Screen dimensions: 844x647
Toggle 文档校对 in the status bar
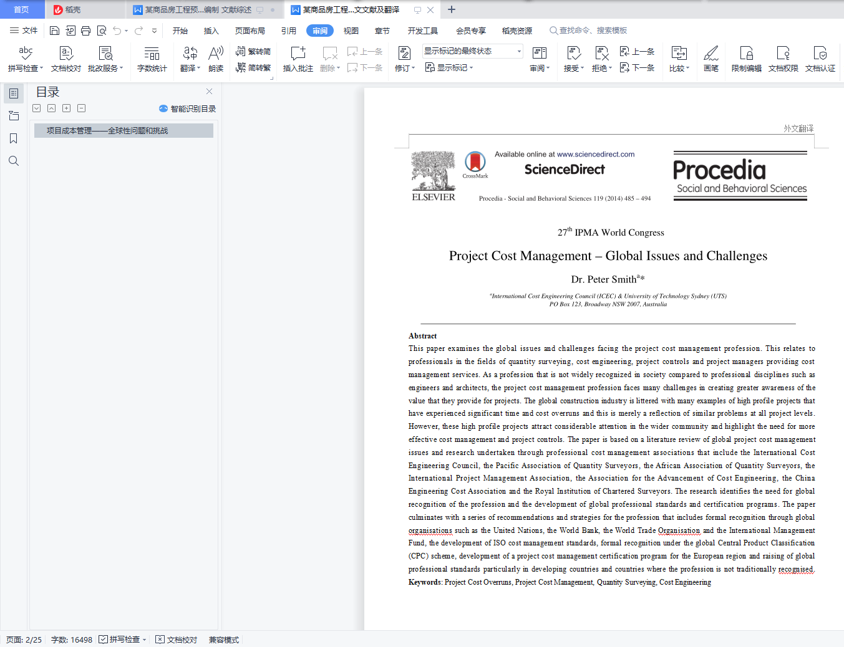pyautogui.click(x=176, y=640)
